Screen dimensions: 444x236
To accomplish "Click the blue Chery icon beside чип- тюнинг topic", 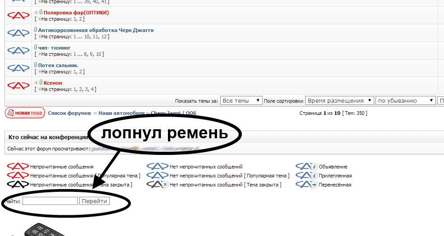I will (x=18, y=50).
